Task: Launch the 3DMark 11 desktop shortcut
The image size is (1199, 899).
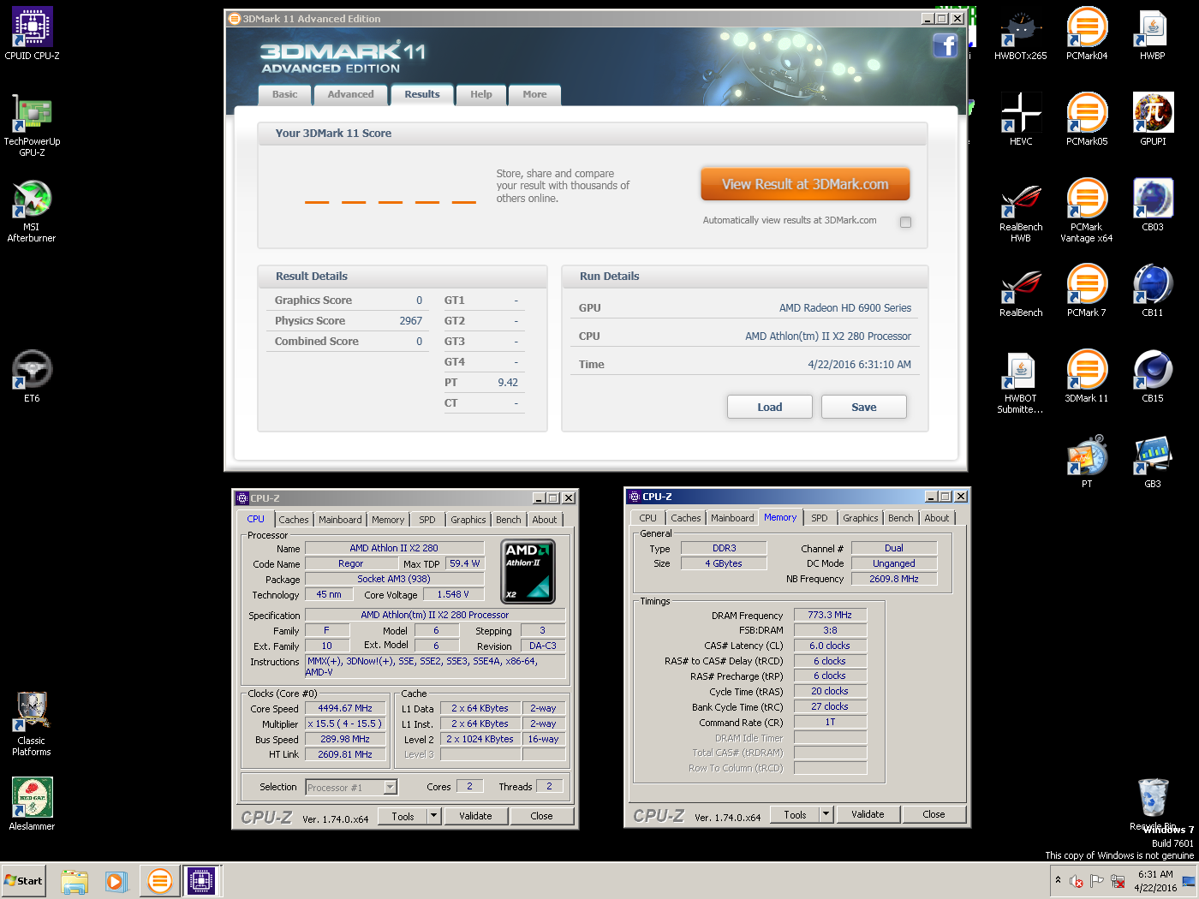Action: coord(1087,377)
